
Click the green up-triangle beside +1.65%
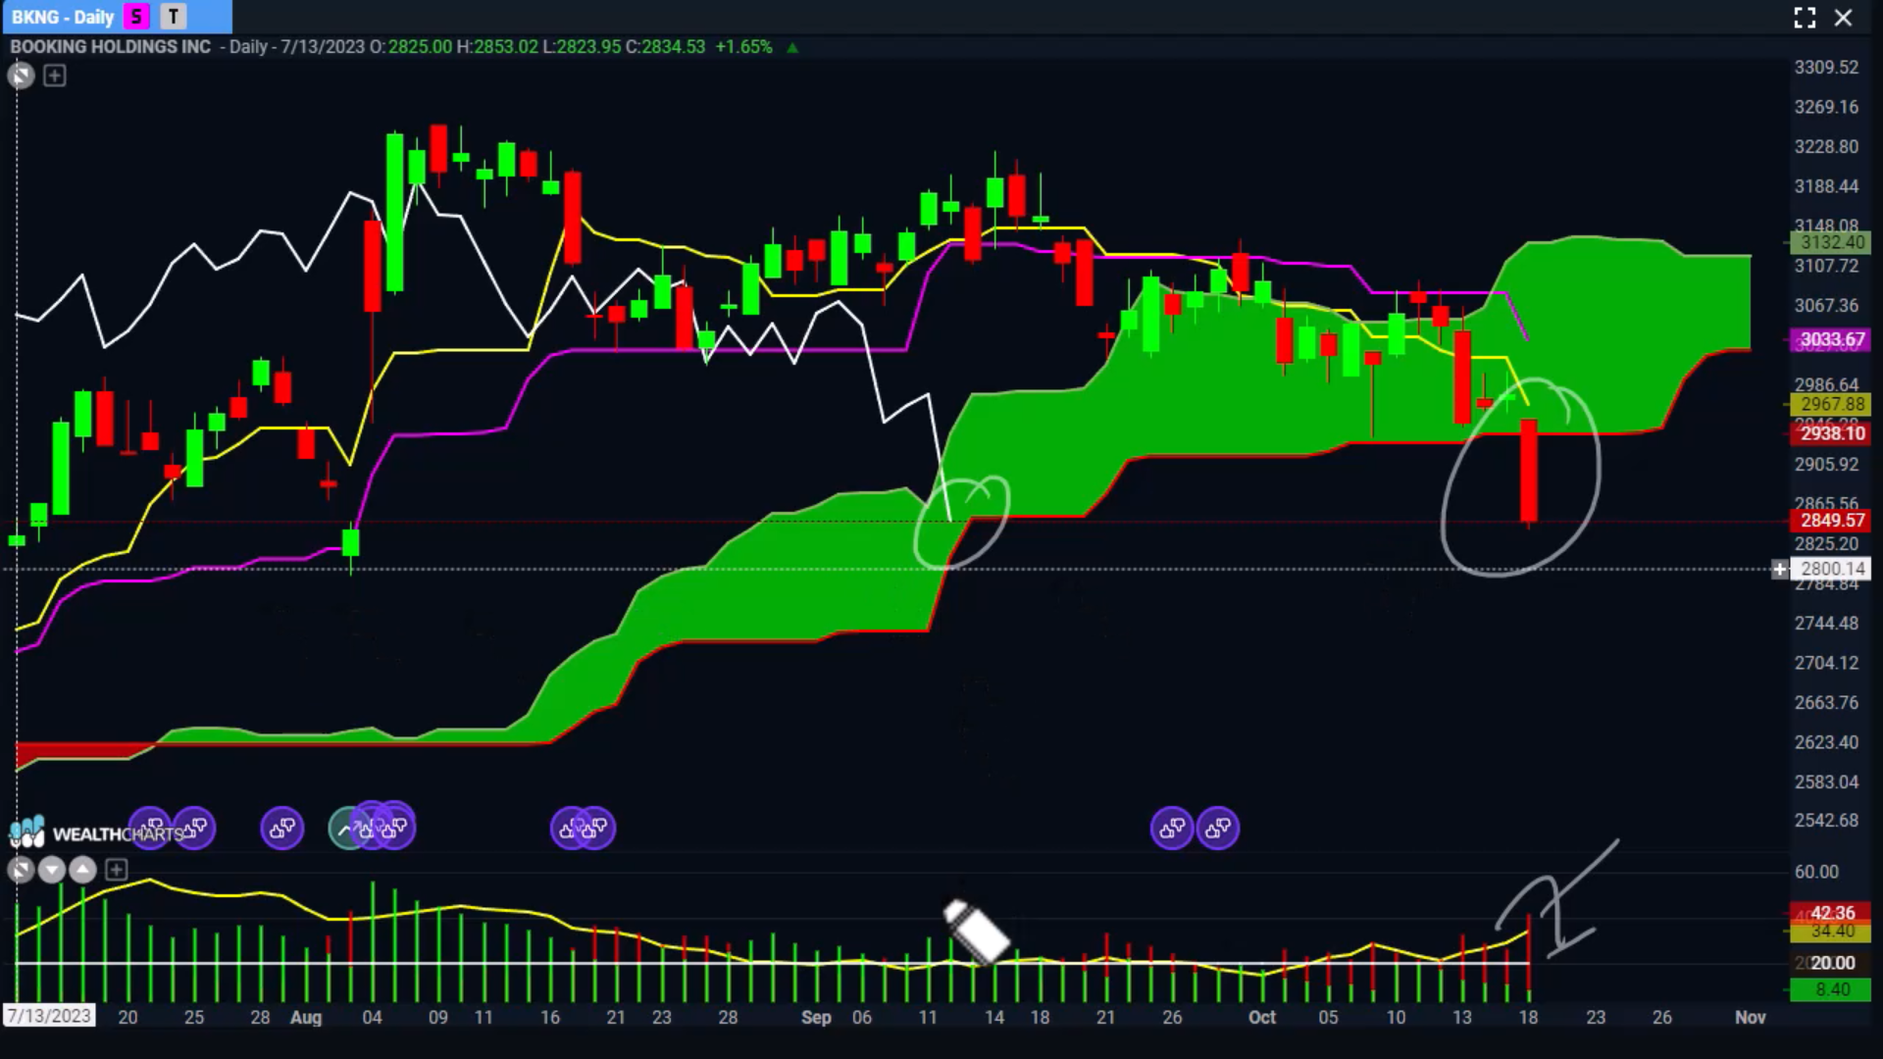pyautogui.click(x=792, y=47)
